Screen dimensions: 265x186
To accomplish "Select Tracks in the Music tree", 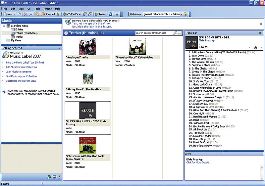I will 19,37.
